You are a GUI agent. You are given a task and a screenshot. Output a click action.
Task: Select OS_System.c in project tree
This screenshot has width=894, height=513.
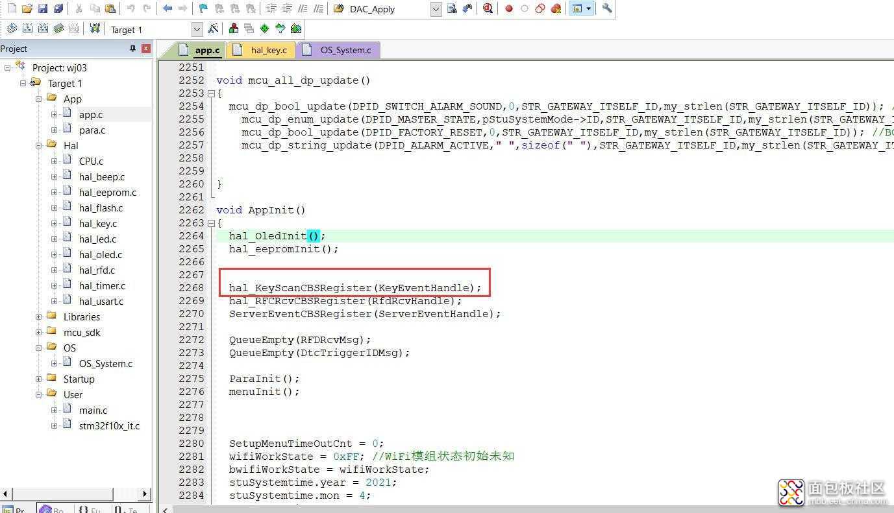pos(106,363)
